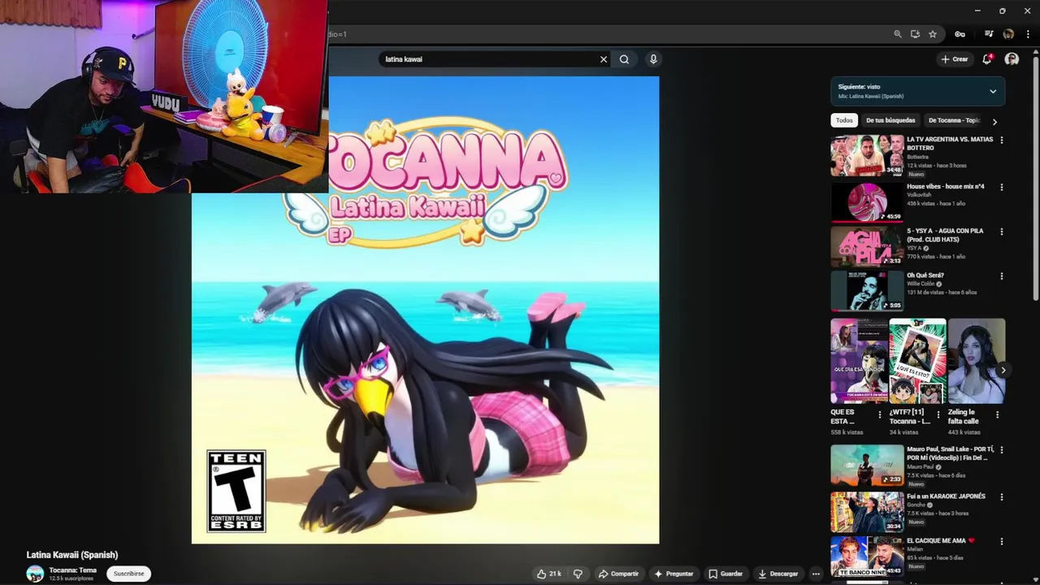
Task: Click the video player album artwork
Action: click(425, 310)
